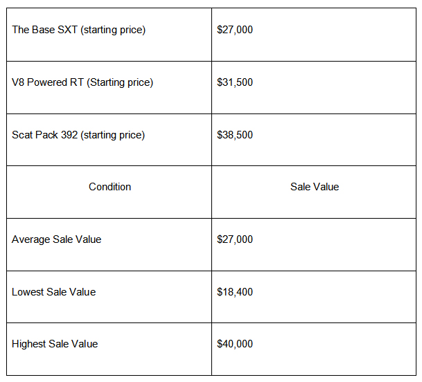The width and height of the screenshot is (422, 382).
Task: Click the "Highest Sale Value" label cell
Action: 55,344
